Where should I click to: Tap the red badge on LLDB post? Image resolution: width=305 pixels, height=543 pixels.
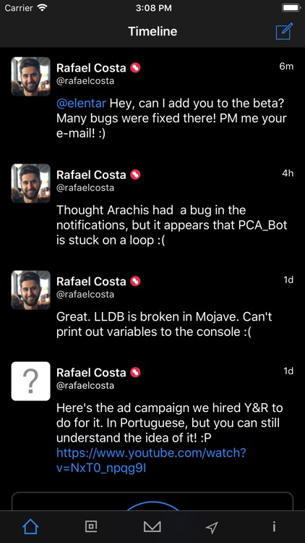point(135,282)
